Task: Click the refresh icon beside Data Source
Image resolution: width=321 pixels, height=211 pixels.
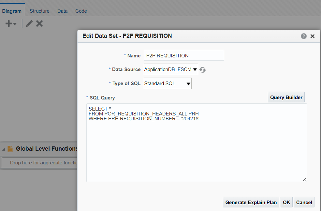Action: [x=202, y=70]
